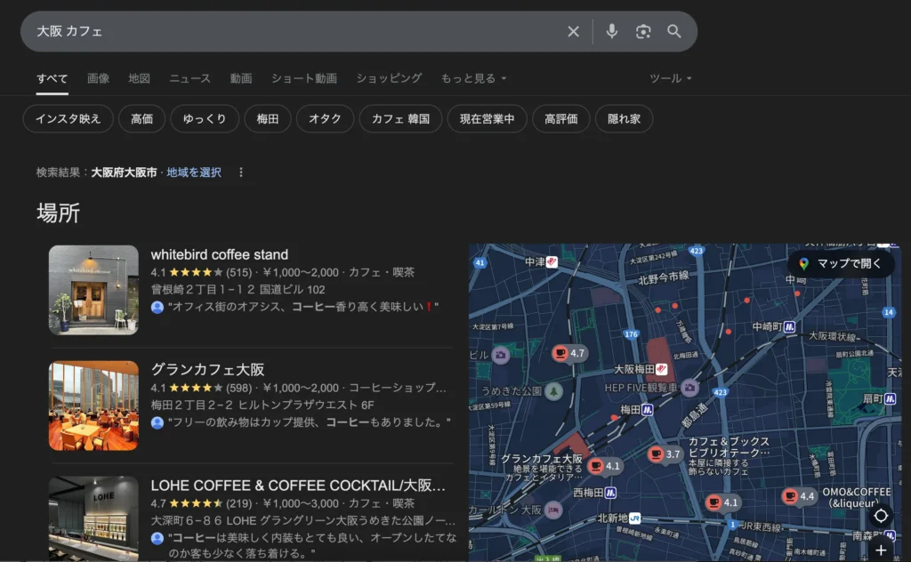This screenshot has width=911, height=562.
Task: Click the 中津 station icon on map
Action: [552, 261]
